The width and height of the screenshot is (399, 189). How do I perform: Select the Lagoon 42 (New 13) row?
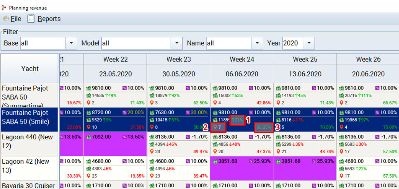click(x=29, y=169)
